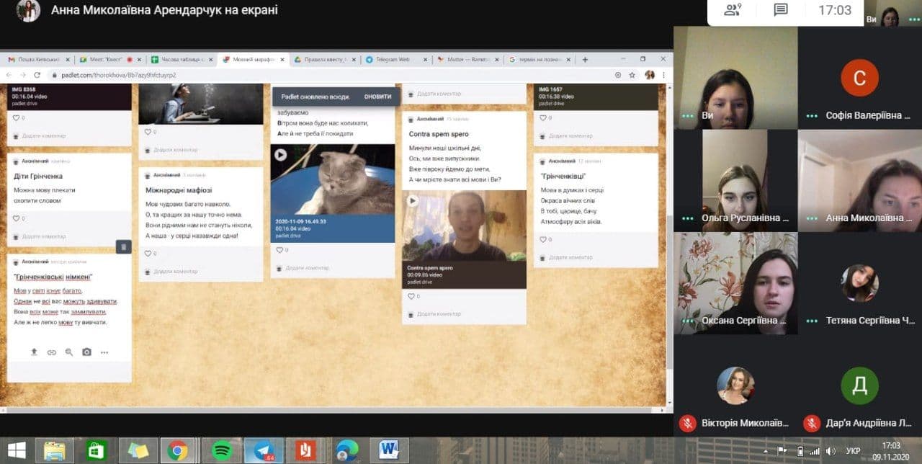Delete post using the trash icon
Screen dimensions: 922x464
tap(123, 247)
